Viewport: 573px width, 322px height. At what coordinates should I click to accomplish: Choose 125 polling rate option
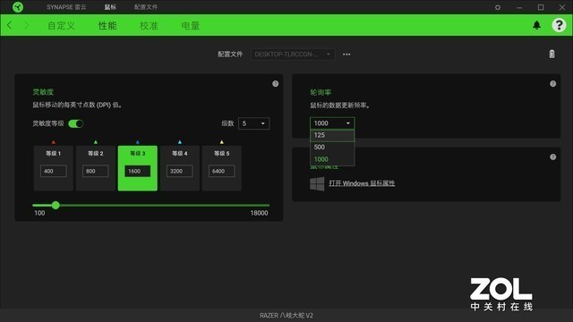point(332,135)
